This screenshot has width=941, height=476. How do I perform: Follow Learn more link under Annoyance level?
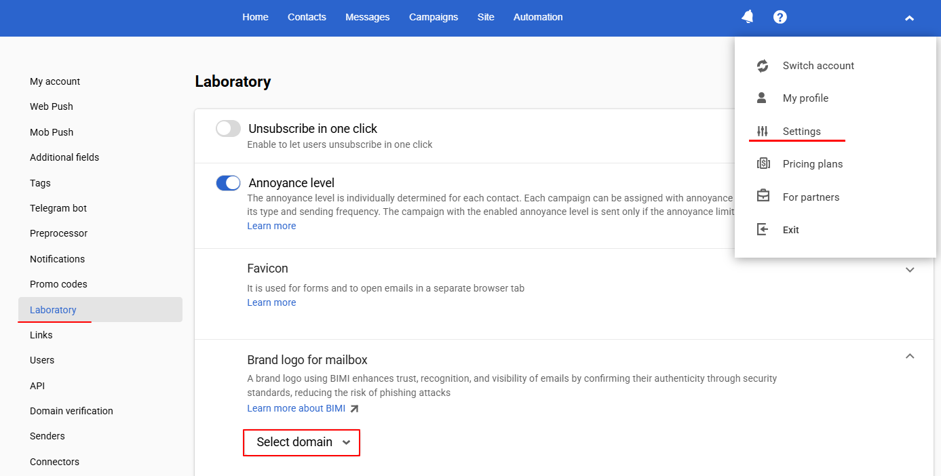(x=271, y=226)
